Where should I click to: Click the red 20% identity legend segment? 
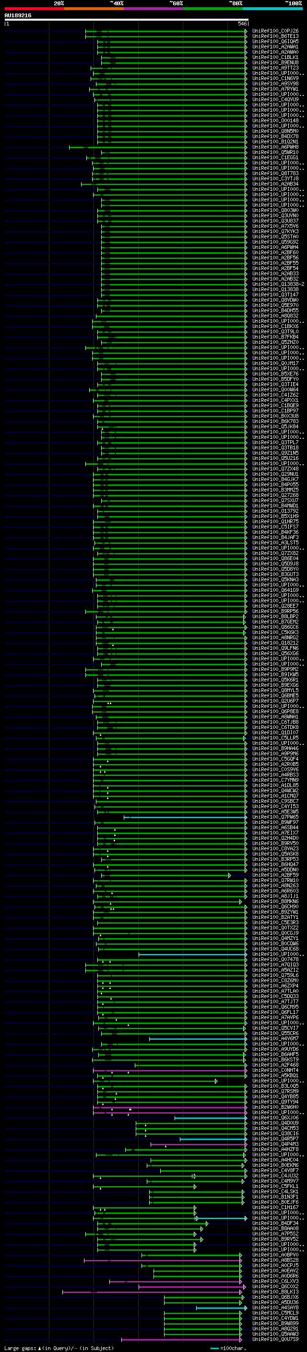(x=34, y=9)
